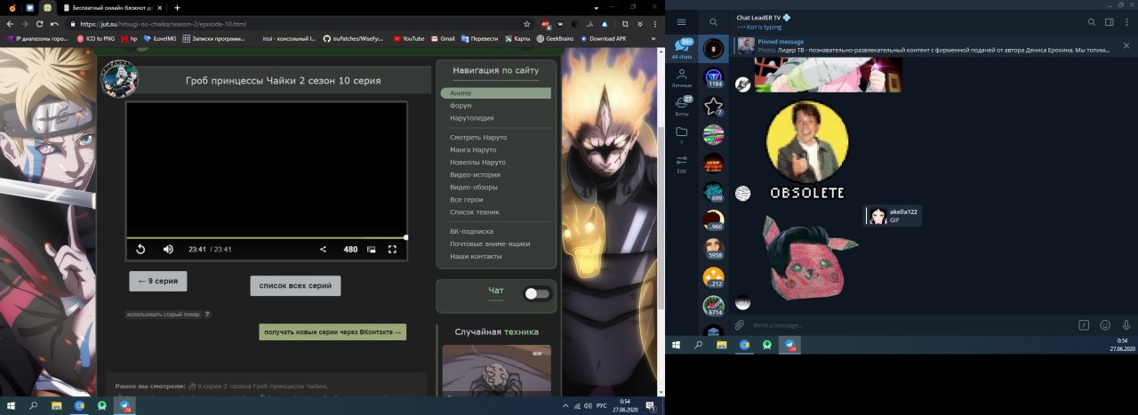The image size is (1138, 415).
Task: Open 'Видео-истории' navigation link
Action: pos(475,175)
